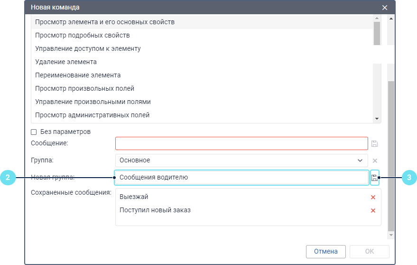Screen dimensions: 417x265
Task: Pick saved message Поступил новый заказ
Action: click(x=155, y=210)
